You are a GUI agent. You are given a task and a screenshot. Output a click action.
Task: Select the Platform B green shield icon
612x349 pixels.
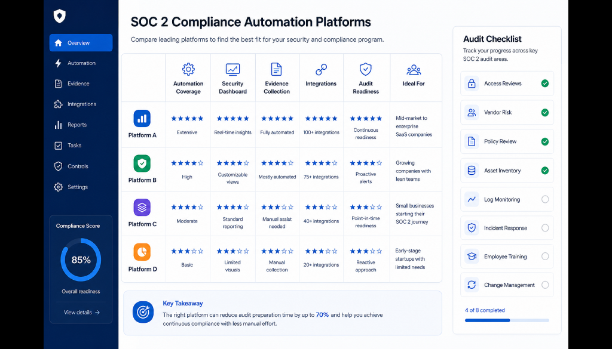(142, 163)
